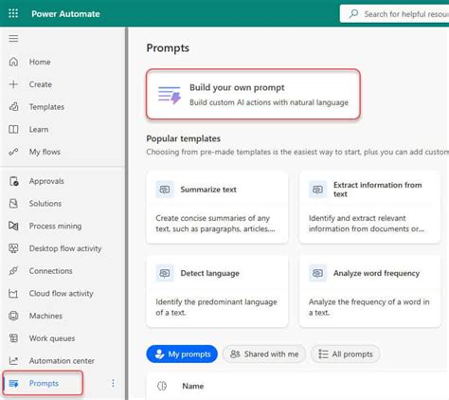Collapse the left navigation hamburger menu
Image resolution: width=449 pixels, height=400 pixels.
click(13, 39)
